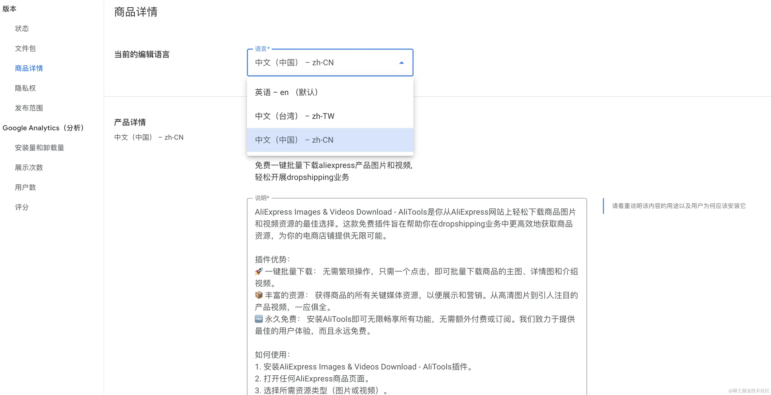Click the 如何使用 line in description
The image size is (771, 395).
tap(272, 355)
